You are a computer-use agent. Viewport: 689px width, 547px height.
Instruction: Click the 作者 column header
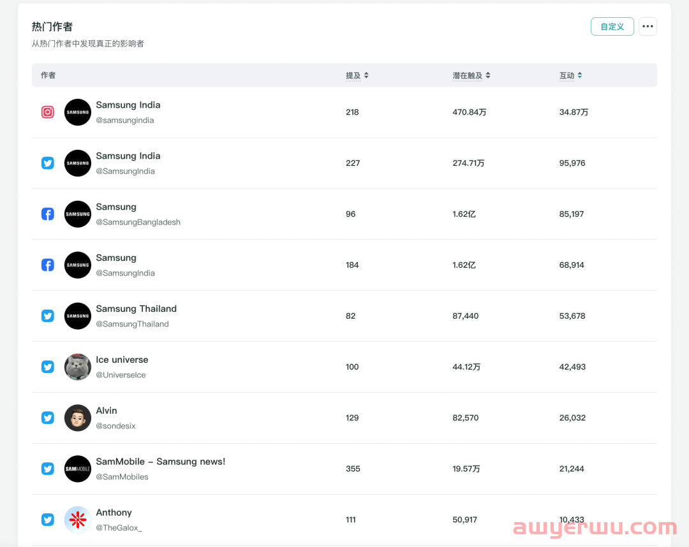pos(48,75)
